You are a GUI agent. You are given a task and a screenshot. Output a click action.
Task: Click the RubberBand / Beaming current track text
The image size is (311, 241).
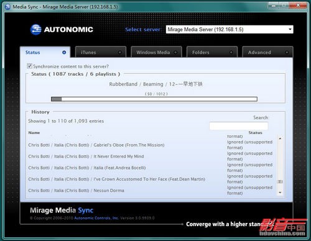point(156,84)
